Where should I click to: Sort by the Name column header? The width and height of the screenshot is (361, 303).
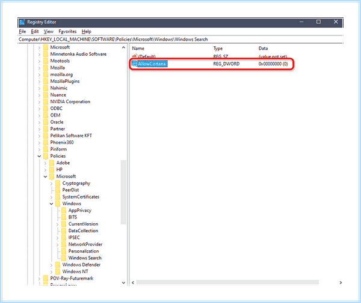click(x=138, y=49)
